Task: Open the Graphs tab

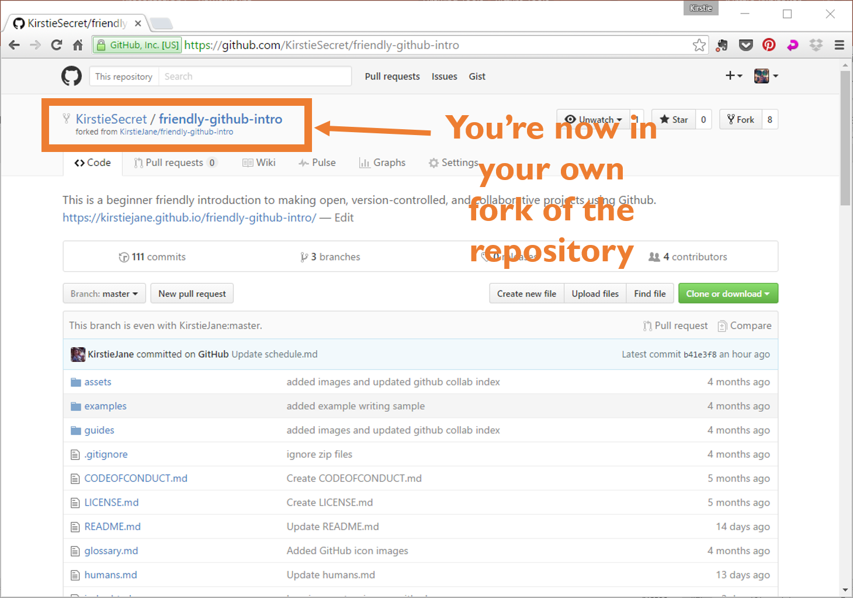Action: pos(382,163)
